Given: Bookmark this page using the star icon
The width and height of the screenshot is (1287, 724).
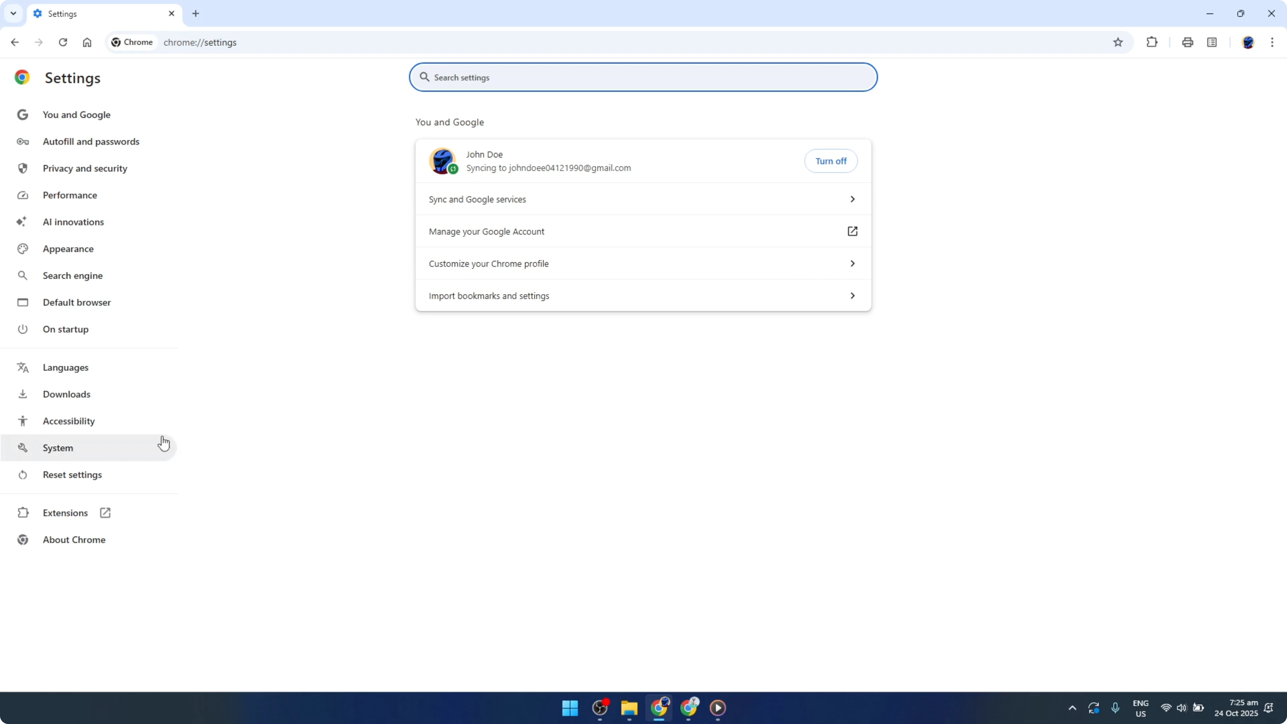Looking at the screenshot, I should coord(1118,42).
